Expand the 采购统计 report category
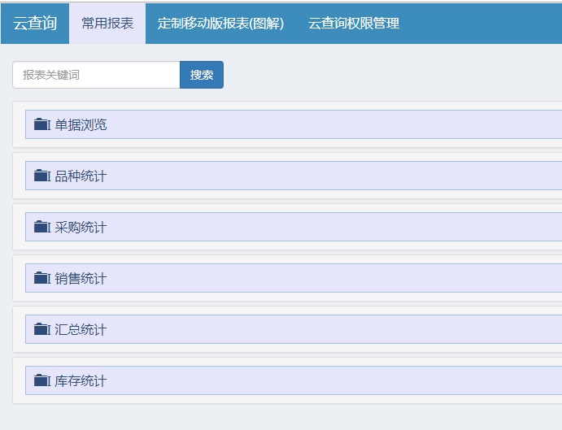This screenshot has width=562, height=430. pos(294,227)
